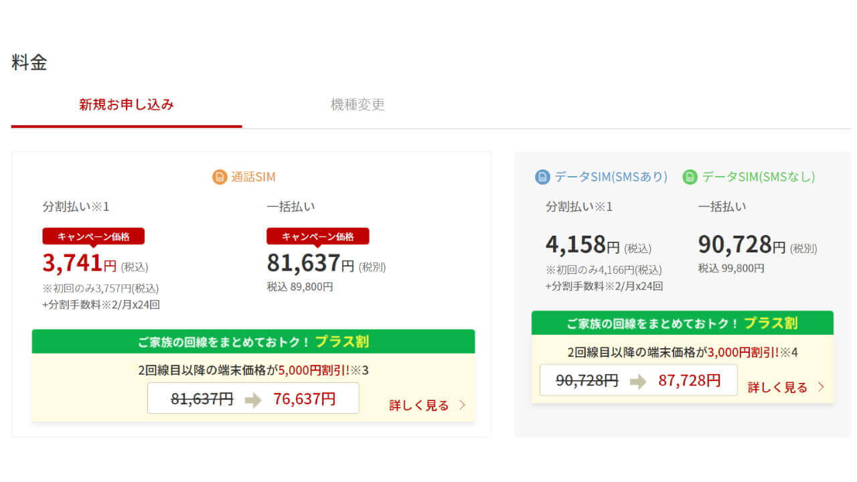This screenshot has height=482, width=857.
Task: Click the キャンペーン価格 badge above 81,637円
Action: 317,236
